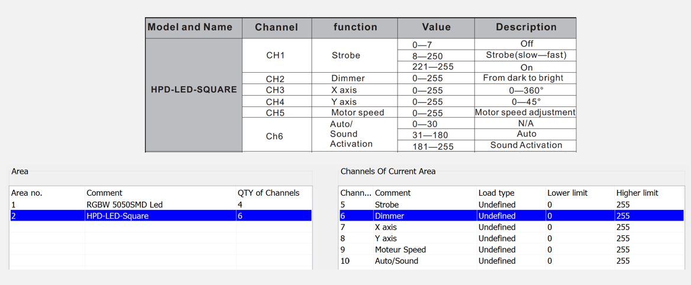This screenshot has height=285, width=691.
Task: Click the QTY of Channels column header
Action: click(274, 193)
